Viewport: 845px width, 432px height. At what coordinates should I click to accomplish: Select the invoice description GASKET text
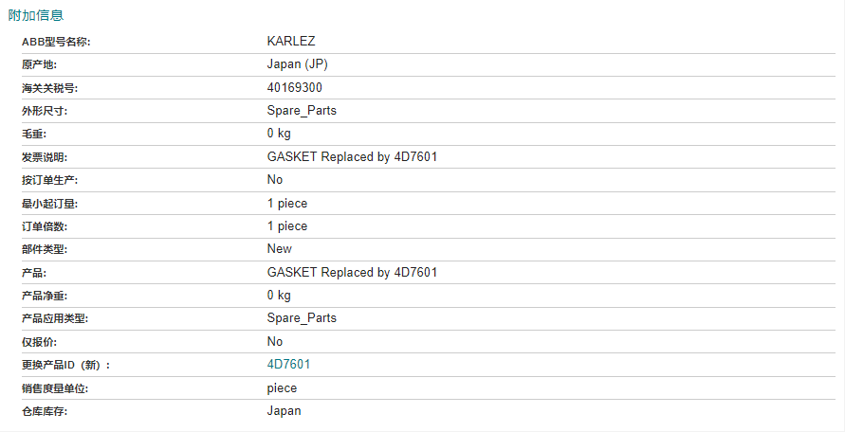(x=352, y=157)
